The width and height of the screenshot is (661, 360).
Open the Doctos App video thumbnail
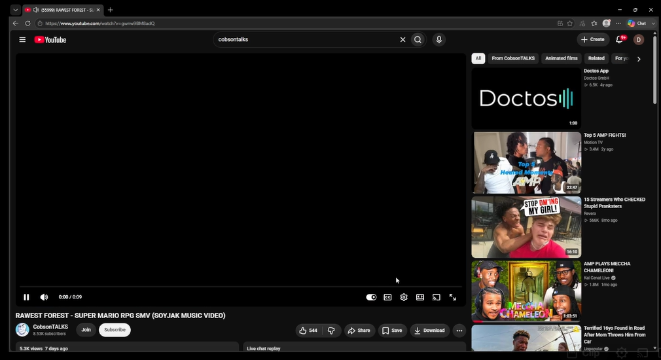[526, 98]
